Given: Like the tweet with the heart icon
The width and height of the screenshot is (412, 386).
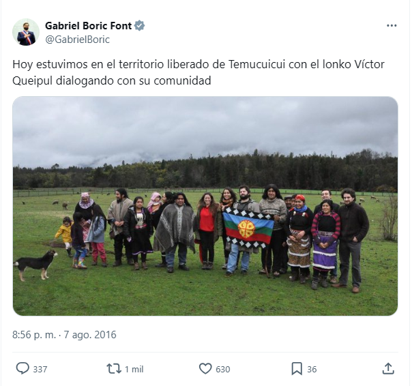Looking at the screenshot, I should click(205, 368).
